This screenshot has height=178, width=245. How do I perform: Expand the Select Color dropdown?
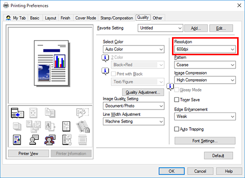134,49
